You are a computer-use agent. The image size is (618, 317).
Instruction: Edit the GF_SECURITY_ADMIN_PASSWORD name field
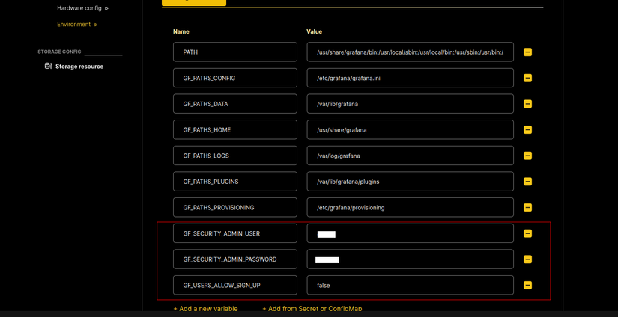pyautogui.click(x=235, y=259)
